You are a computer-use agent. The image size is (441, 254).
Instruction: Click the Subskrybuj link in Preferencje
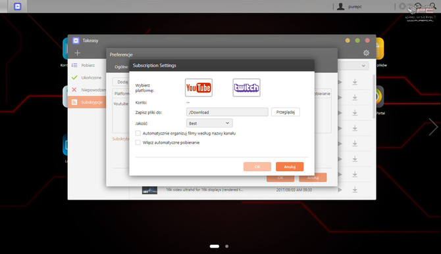121,138
